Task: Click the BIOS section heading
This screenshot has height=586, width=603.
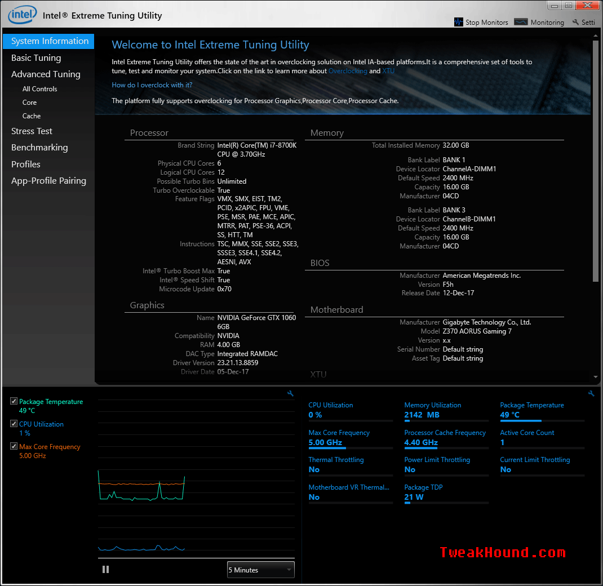Action: (x=320, y=263)
